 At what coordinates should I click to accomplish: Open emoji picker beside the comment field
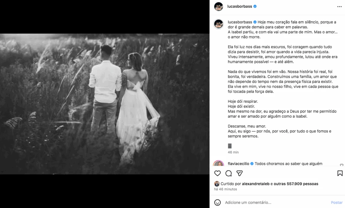218,203
